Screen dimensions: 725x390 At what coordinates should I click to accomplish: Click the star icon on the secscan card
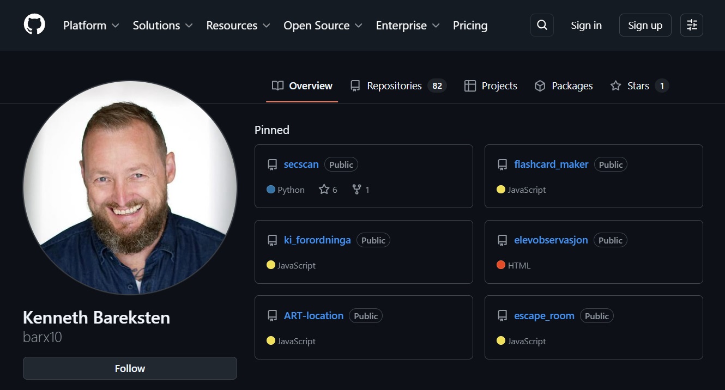tap(323, 189)
